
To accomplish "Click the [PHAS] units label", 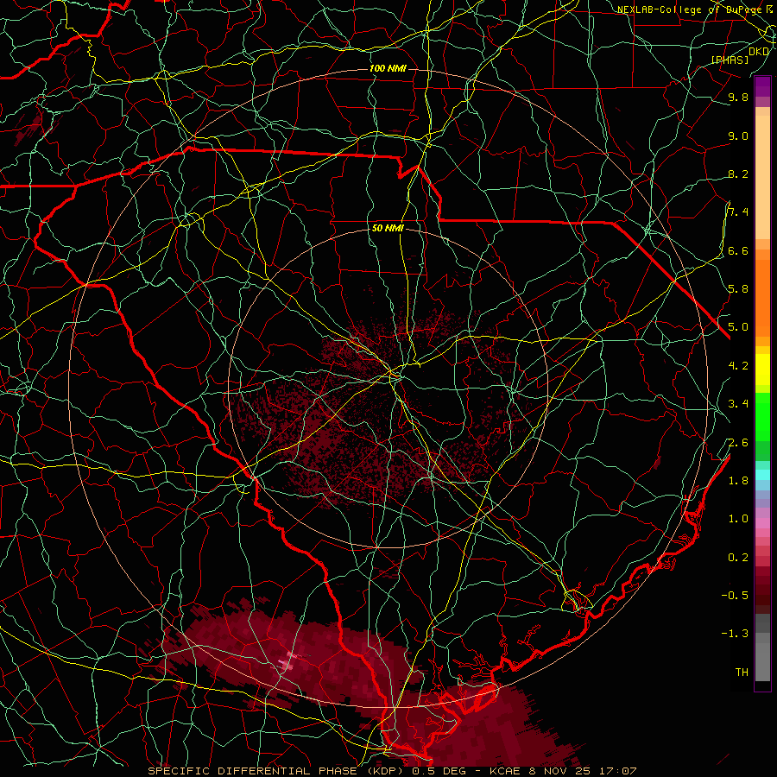I will 730,60.
